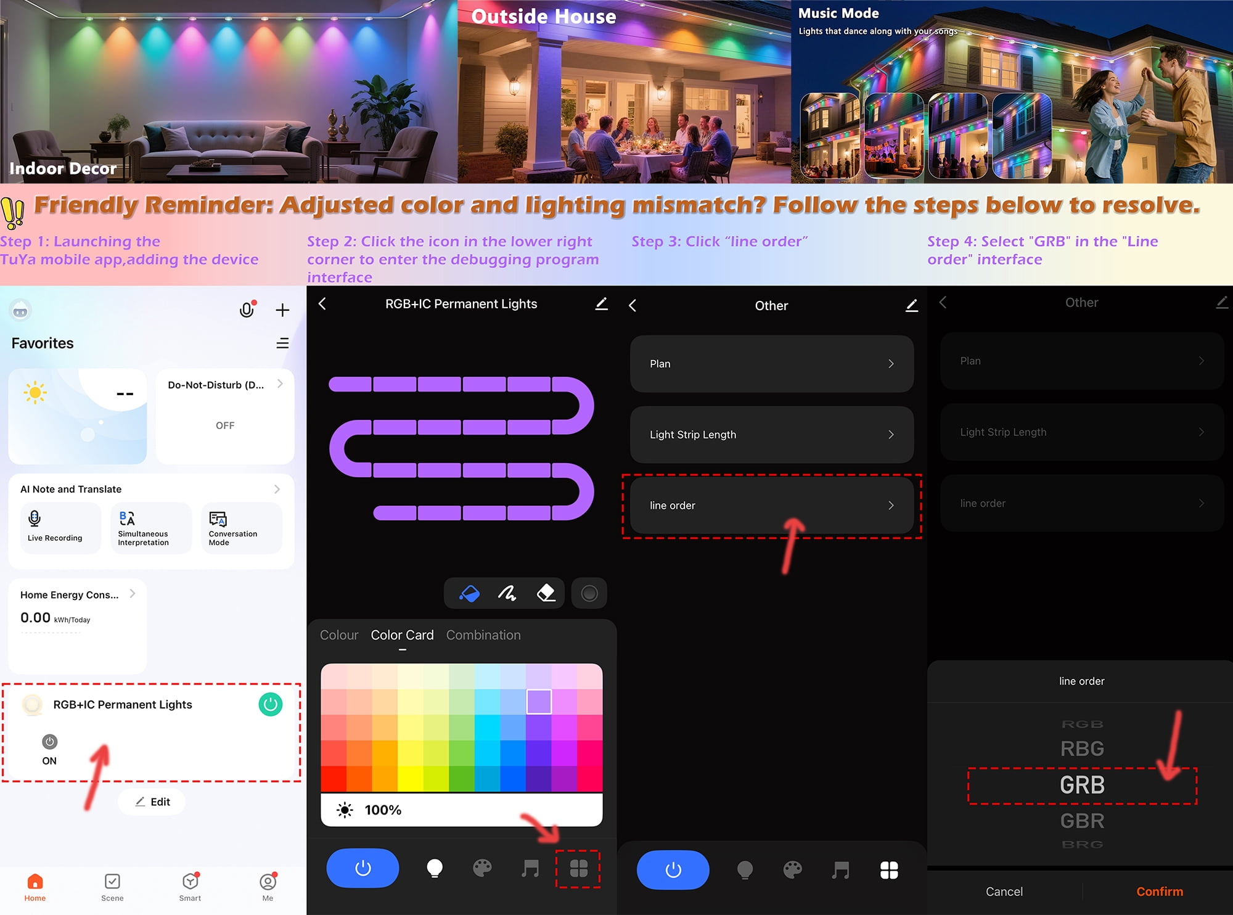Select the paint bucket fill tool
Viewport: 1233px width, 915px height.
click(469, 593)
